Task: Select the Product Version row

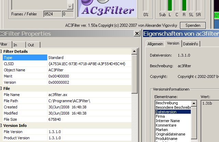Action: tap(67, 138)
